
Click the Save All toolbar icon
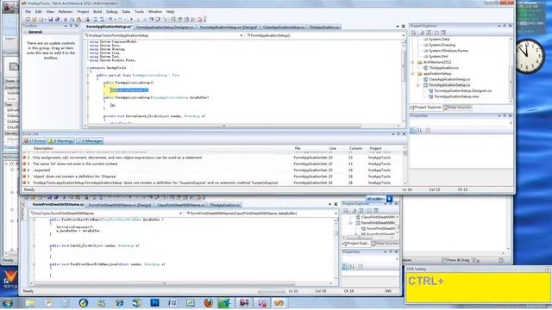click(x=57, y=19)
